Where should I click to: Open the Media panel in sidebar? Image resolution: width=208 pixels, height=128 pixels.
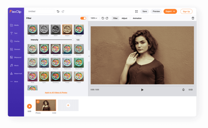click(x=14, y=25)
